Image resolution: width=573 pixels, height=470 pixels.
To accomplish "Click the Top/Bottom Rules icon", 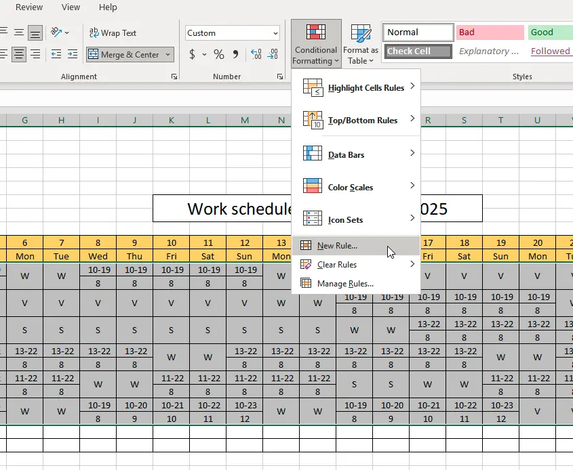I will click(x=313, y=120).
